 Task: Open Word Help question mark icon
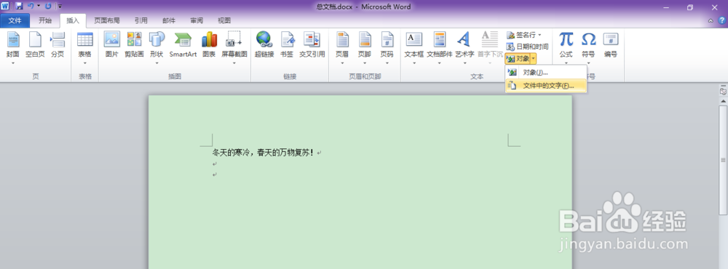tap(722, 20)
